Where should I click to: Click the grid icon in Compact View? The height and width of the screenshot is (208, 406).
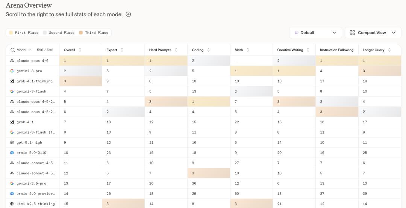coord(352,33)
